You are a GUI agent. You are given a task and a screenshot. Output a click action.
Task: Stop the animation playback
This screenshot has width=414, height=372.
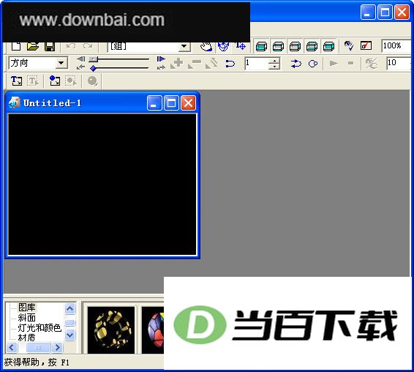[x=350, y=63]
